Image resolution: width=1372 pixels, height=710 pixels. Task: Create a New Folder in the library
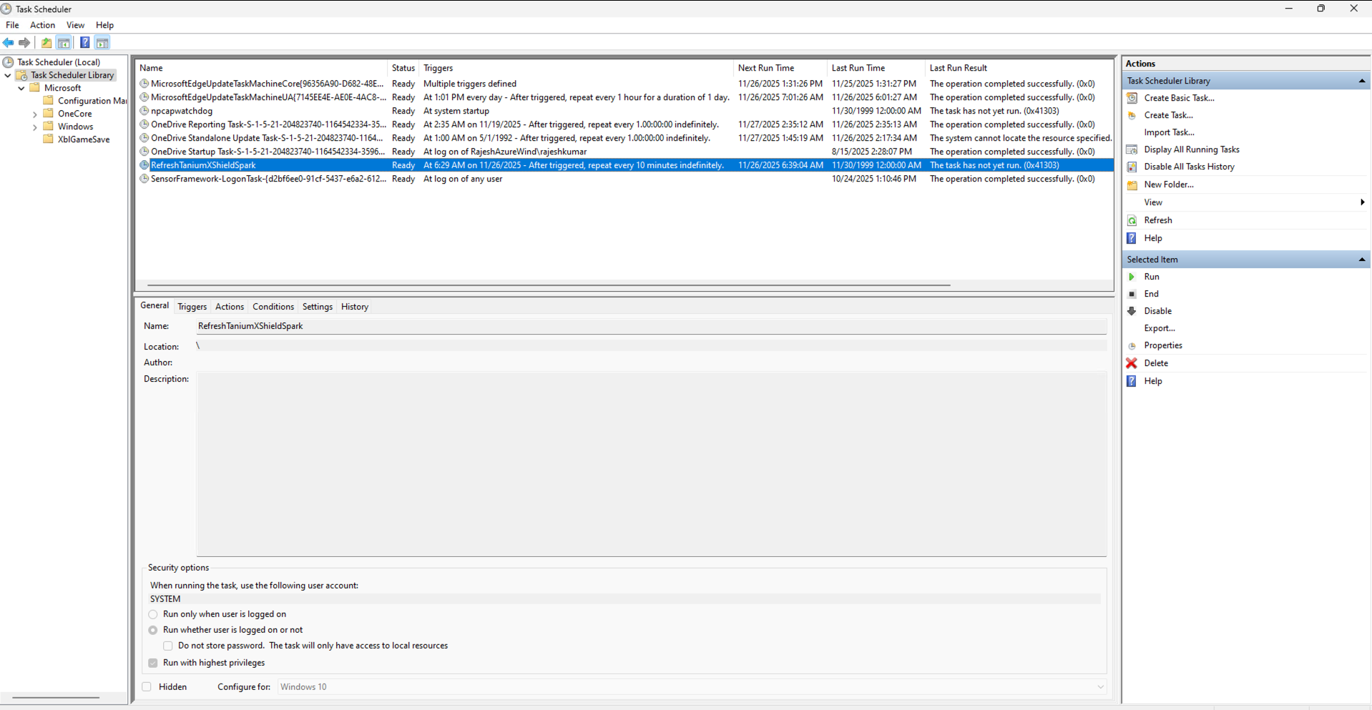(1168, 184)
